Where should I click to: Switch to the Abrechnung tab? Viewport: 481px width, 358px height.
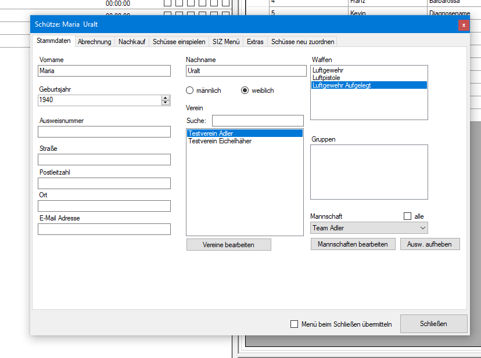tap(94, 42)
